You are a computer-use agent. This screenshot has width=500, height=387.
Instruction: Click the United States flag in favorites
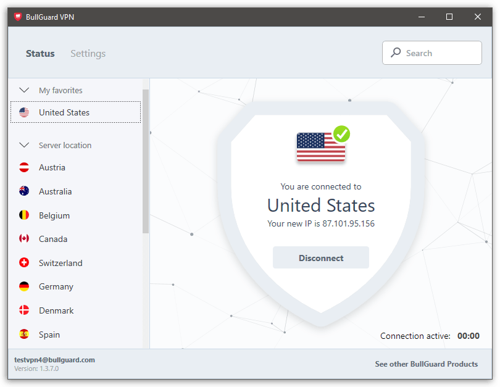[x=24, y=112]
